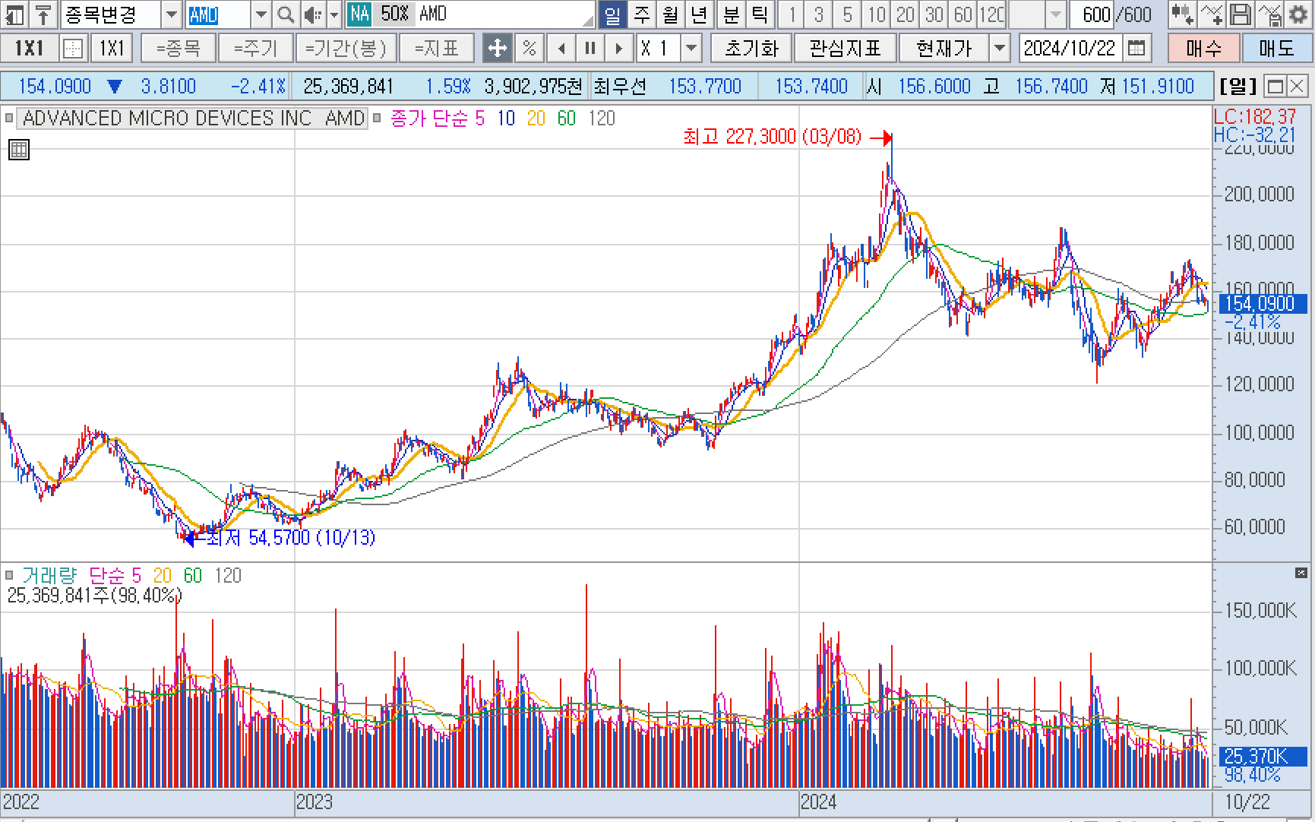The width and height of the screenshot is (1315, 822).
Task: Click the AMD symbol input field
Action: point(218,14)
